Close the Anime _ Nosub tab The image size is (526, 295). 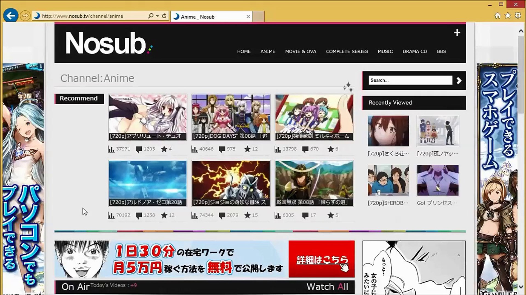[x=248, y=16]
